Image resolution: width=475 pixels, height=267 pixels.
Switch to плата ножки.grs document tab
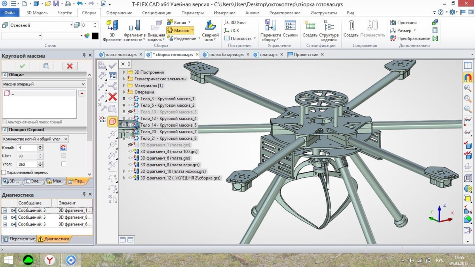(x=121, y=55)
